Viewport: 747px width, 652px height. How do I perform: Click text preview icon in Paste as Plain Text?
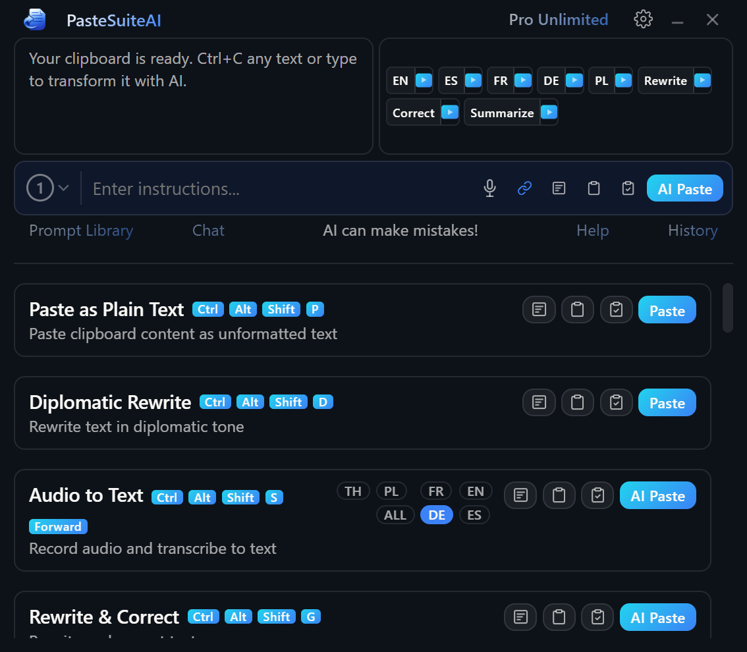pos(539,310)
